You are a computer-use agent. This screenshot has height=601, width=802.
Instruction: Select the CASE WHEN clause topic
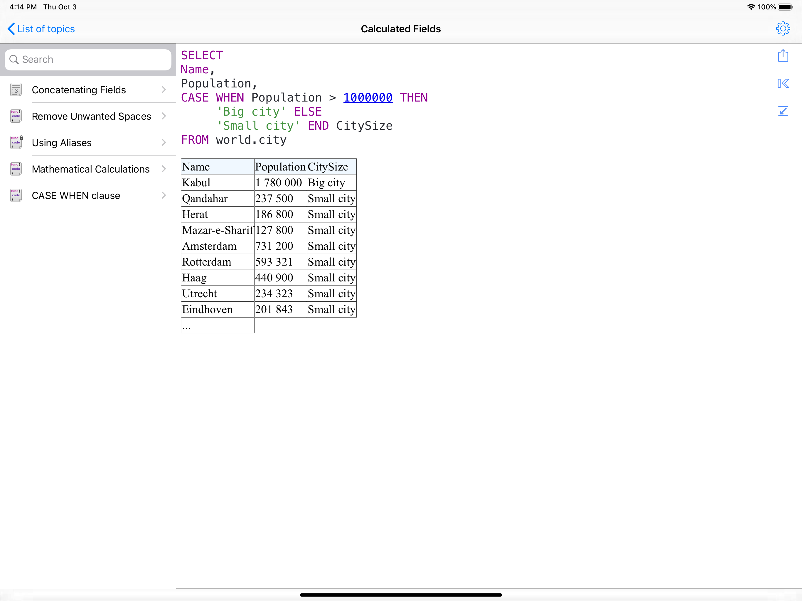pyautogui.click(x=76, y=195)
